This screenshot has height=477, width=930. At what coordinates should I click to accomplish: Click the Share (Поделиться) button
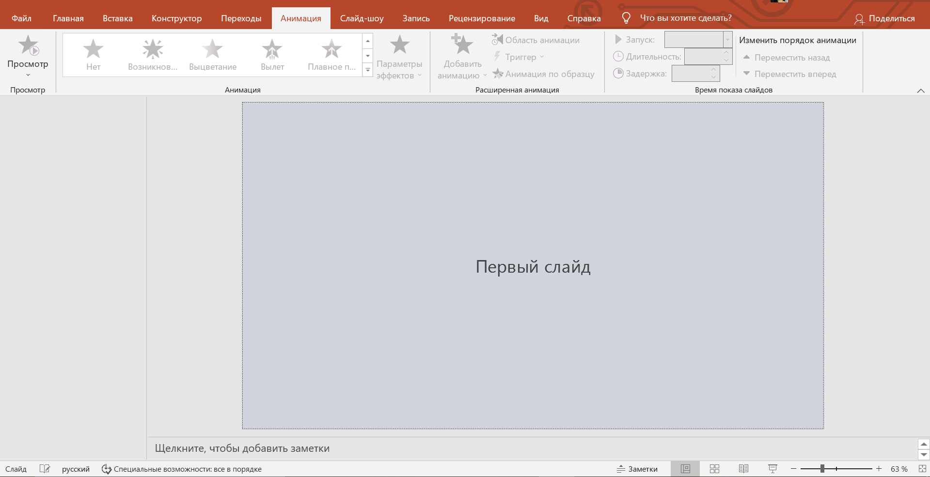point(884,18)
